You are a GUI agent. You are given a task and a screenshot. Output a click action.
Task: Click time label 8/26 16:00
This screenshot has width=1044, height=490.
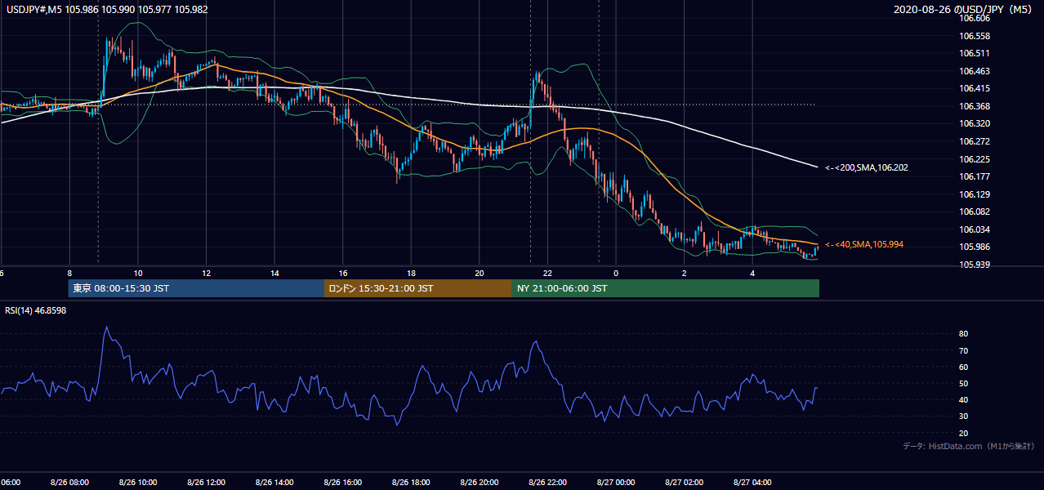click(342, 483)
